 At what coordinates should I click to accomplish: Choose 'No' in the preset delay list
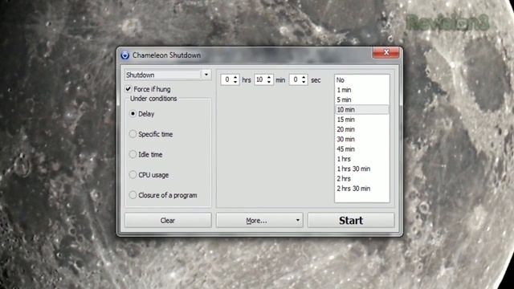362,80
